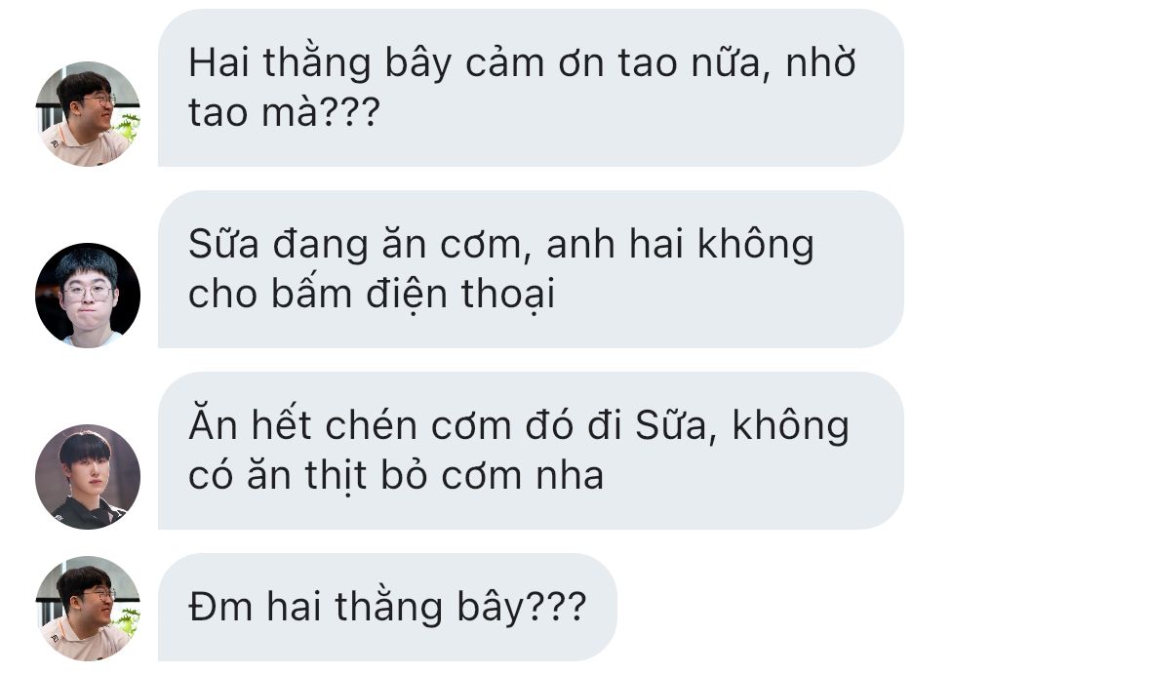The width and height of the screenshot is (1150, 675).
Task: Select the line "có ăn thịt bỏ cơm nha"
Action: 396,475
